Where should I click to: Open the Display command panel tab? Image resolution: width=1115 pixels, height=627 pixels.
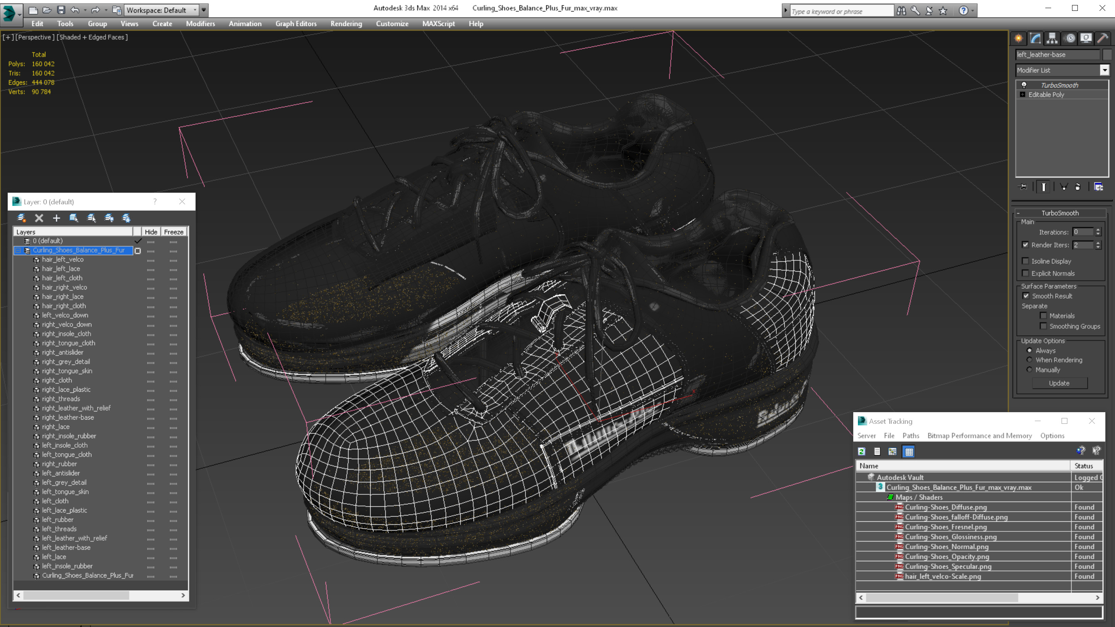[1086, 39]
